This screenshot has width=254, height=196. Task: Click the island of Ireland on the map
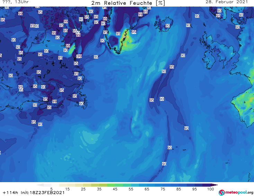(x=209, y=59)
